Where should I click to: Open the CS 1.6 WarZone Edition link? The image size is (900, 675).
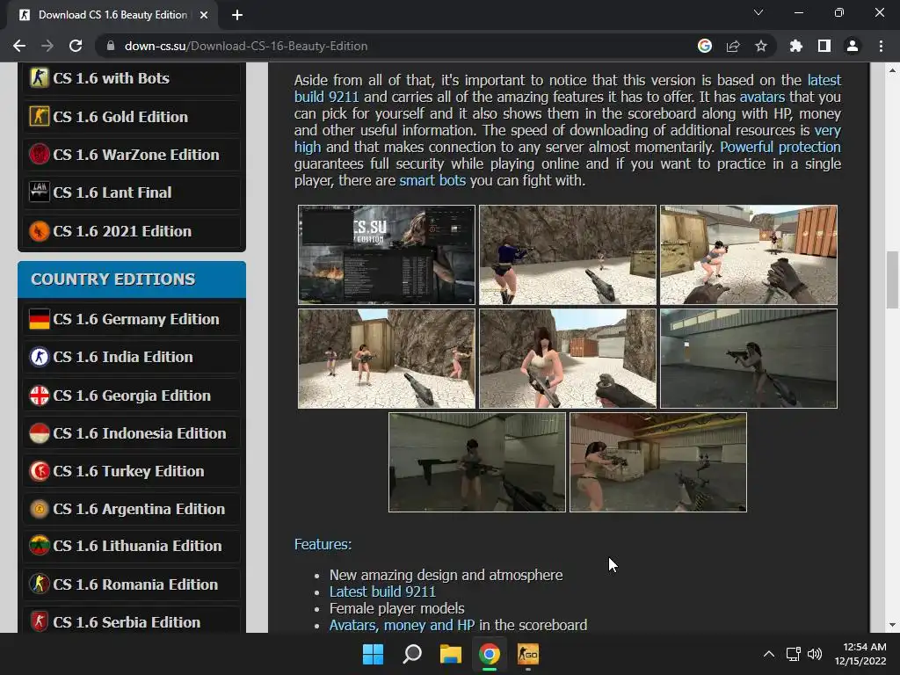[x=136, y=155]
